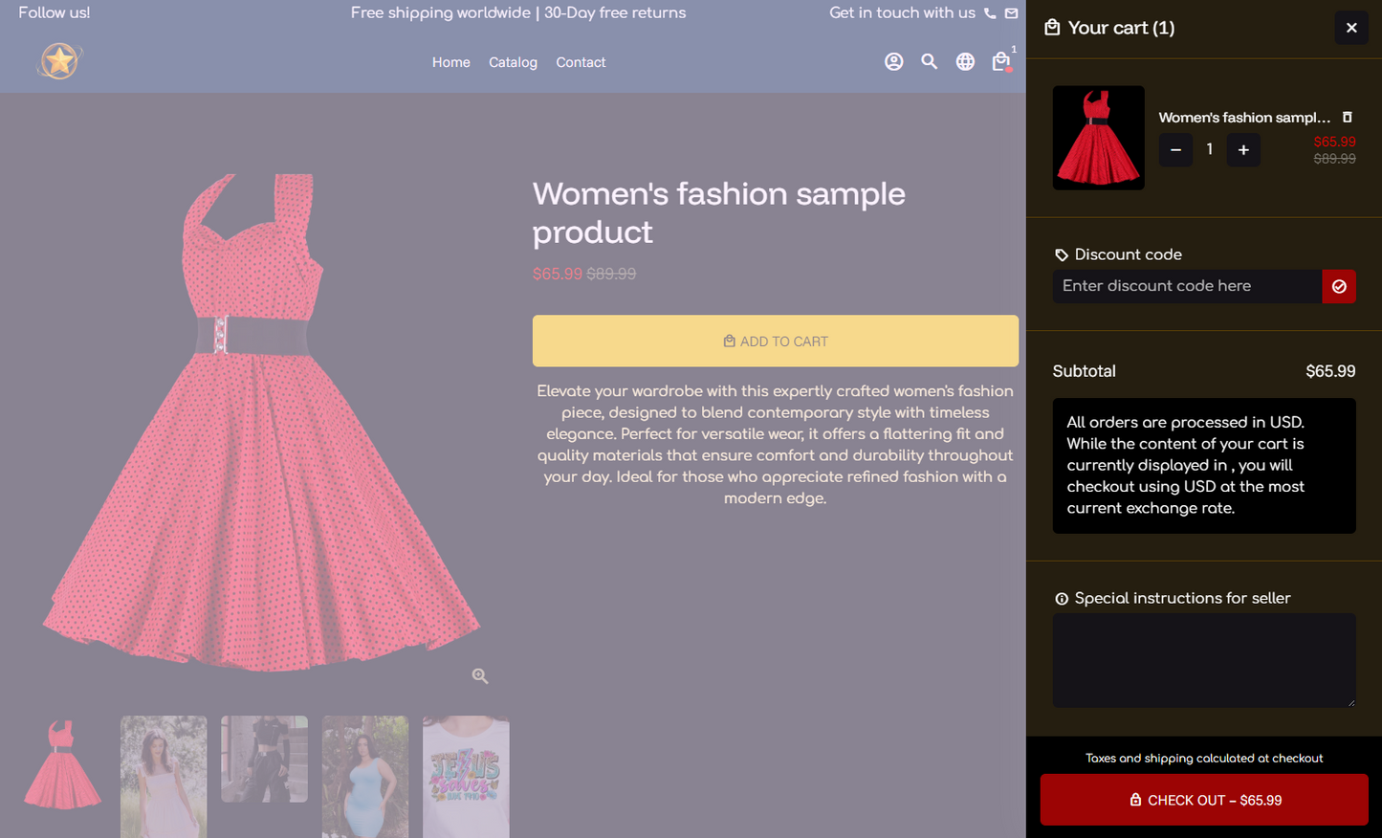Select the blue dress thumbnail
The height and width of the screenshot is (838, 1382).
tap(365, 775)
